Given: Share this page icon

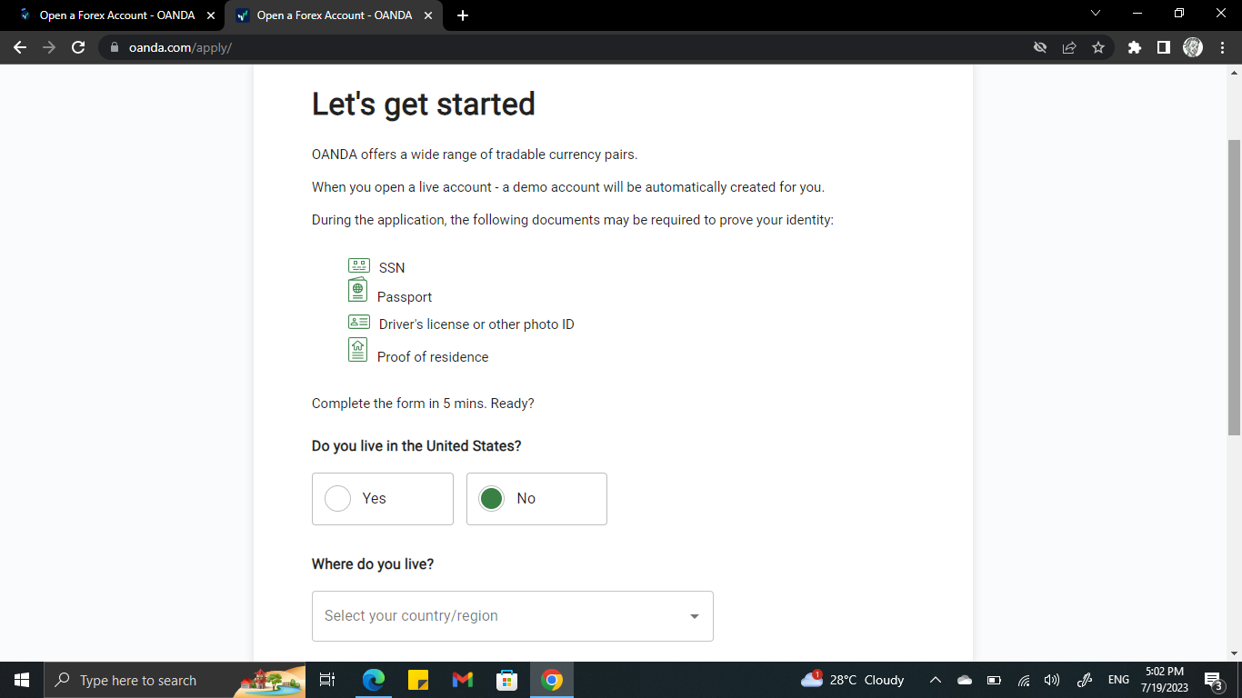Looking at the screenshot, I should point(1069,47).
